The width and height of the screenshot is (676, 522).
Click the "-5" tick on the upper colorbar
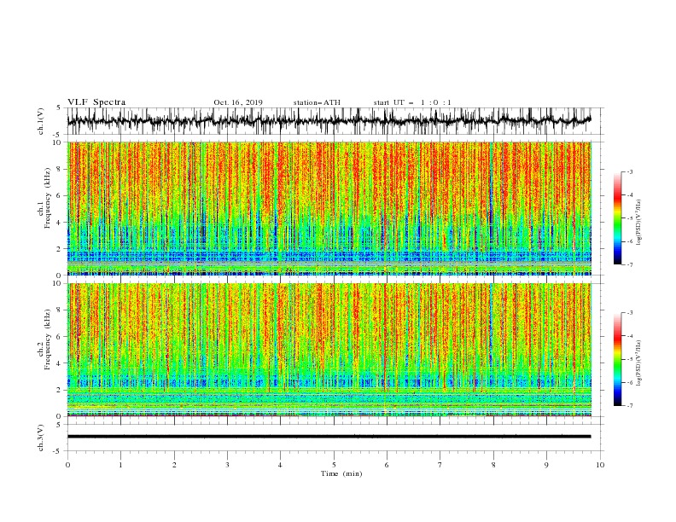(630, 218)
